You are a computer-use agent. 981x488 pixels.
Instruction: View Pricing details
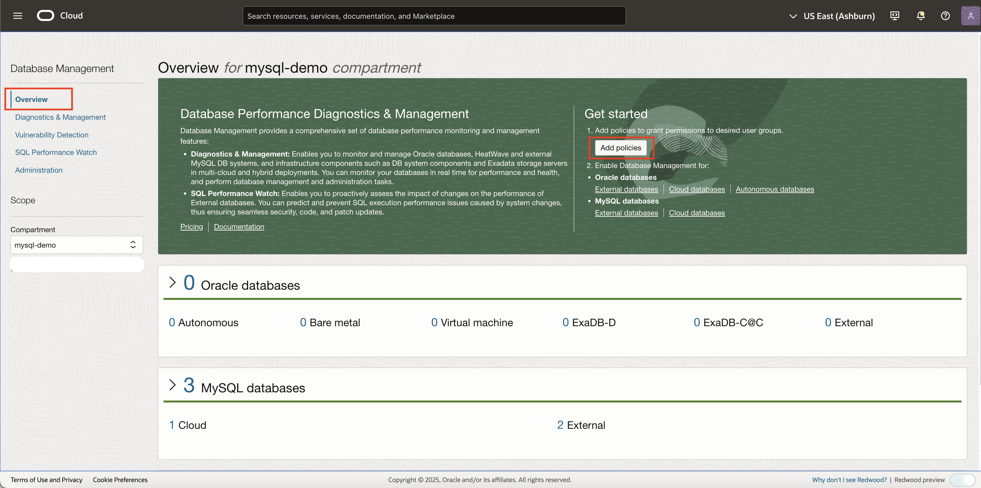tap(191, 227)
